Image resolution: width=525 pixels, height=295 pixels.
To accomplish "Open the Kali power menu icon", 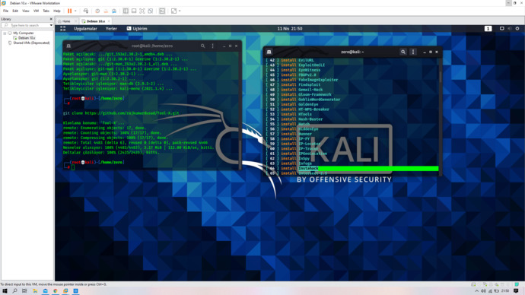I will (517, 29).
